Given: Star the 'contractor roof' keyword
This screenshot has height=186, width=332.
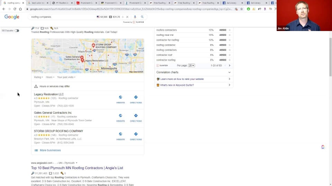Looking at the screenshot, I should point(230,55).
